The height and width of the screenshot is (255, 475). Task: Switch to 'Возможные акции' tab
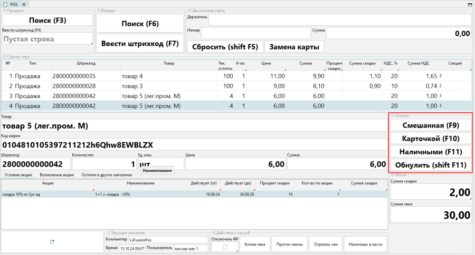(56, 174)
